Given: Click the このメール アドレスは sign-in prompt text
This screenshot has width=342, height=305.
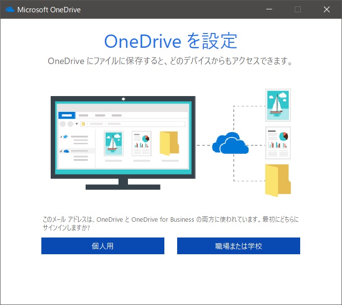Looking at the screenshot, I should [x=171, y=223].
